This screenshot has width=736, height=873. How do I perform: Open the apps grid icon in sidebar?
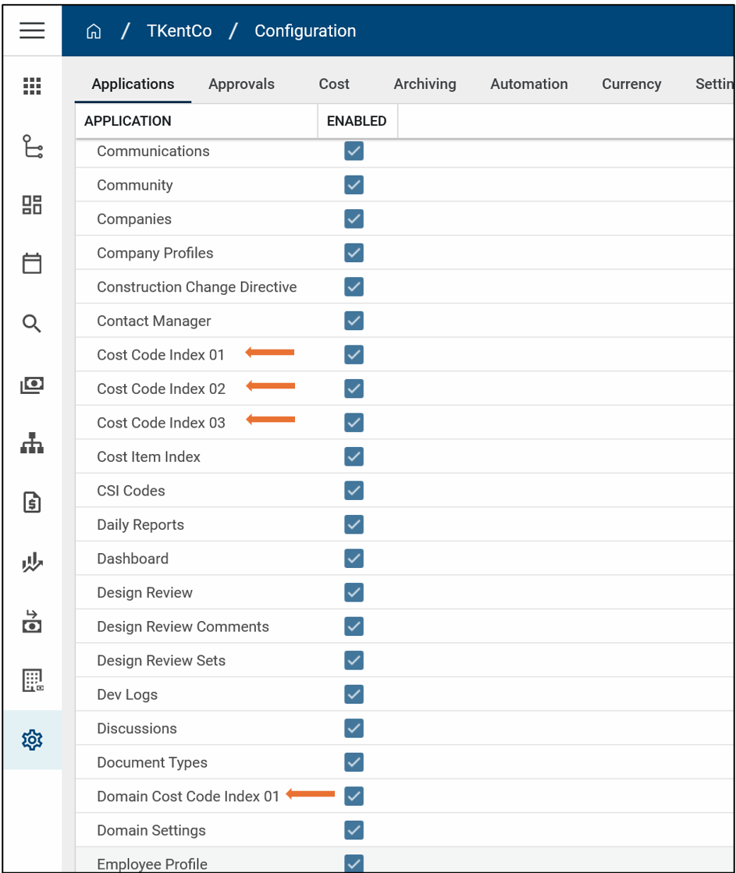click(32, 86)
